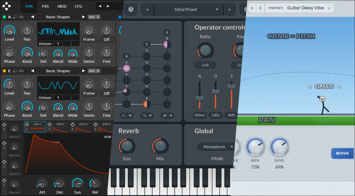Viewport: 355px width, 196px height.
Task: Toggle oscillator A's green enable square
Action: [x=4, y=17]
